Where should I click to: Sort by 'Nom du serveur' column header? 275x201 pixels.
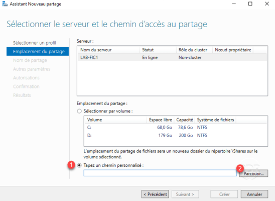pos(109,50)
